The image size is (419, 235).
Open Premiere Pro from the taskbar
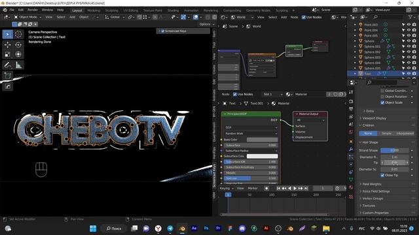[x=218, y=228]
